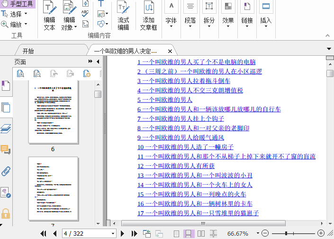Go to the last page

point(134,234)
